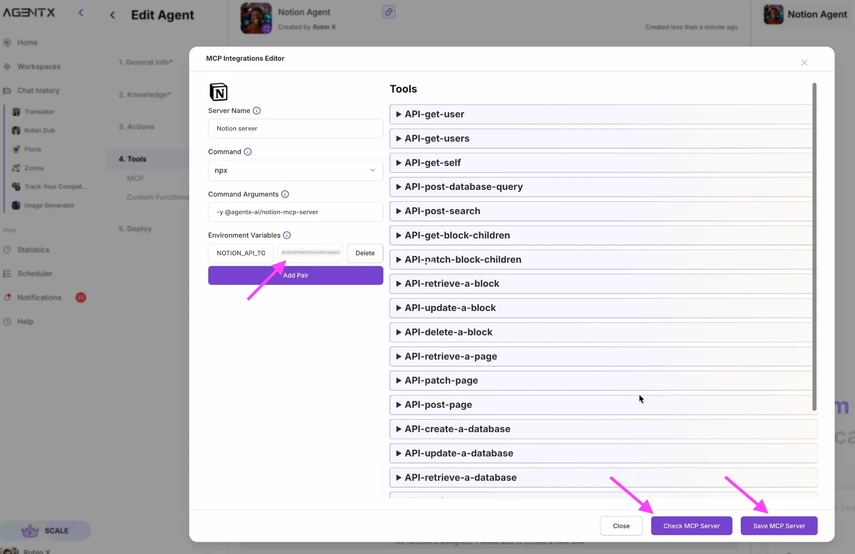Expand the API-update-a-block tool
Viewport: 855px width, 554px height.
point(603,308)
